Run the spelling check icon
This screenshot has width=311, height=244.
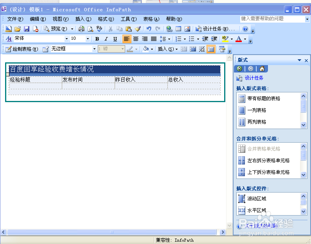pyautogui.click(x=99, y=29)
